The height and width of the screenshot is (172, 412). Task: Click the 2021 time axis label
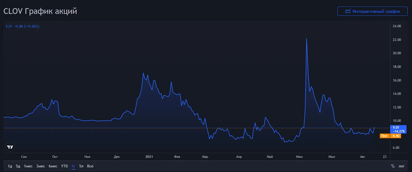pyautogui.click(x=149, y=157)
